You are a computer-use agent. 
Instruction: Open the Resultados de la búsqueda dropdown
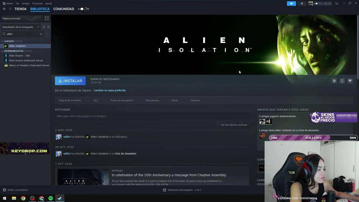coord(21,27)
